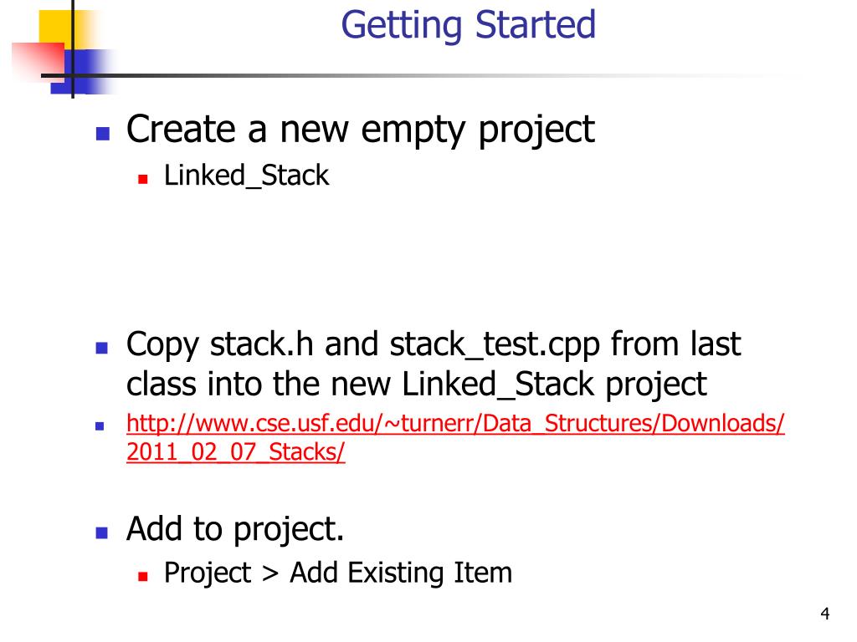Click the red bullet beside "Linked_Stack"

pos(142,179)
